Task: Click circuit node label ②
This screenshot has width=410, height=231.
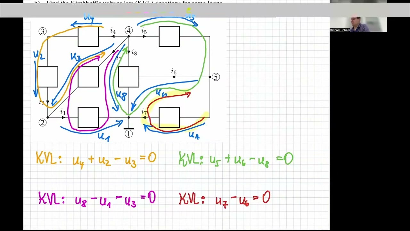Action: pyautogui.click(x=42, y=123)
